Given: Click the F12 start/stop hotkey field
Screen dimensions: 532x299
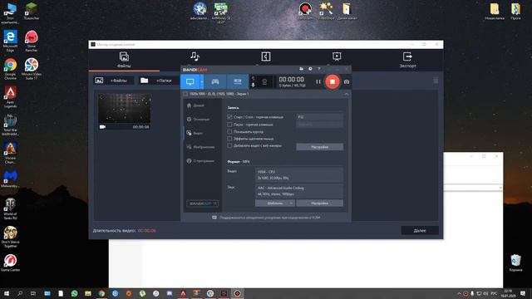Looking at the screenshot, I should click(x=319, y=117).
